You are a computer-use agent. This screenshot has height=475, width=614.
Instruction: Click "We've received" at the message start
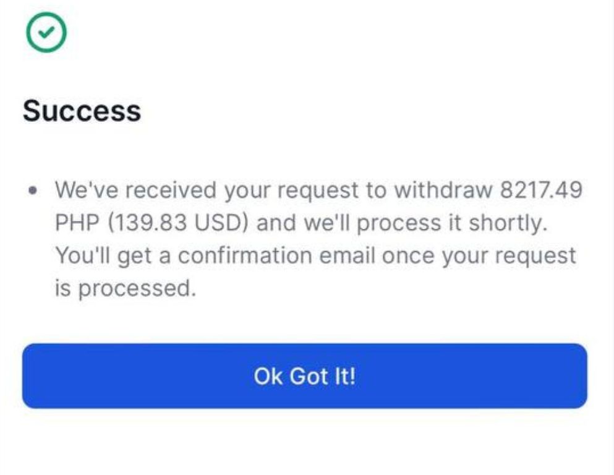point(135,190)
